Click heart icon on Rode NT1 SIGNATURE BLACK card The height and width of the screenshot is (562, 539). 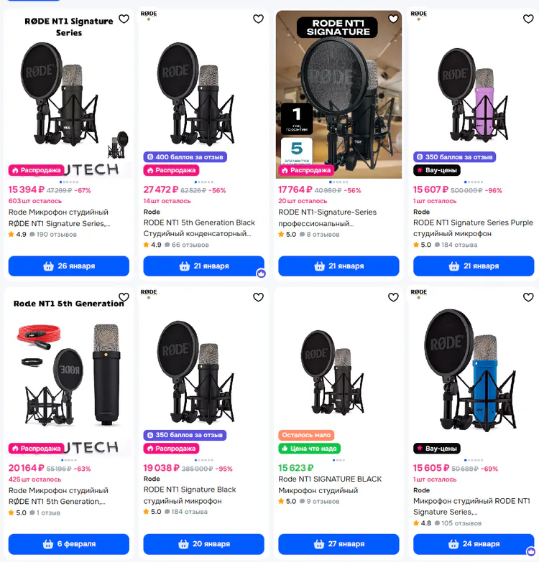point(393,297)
